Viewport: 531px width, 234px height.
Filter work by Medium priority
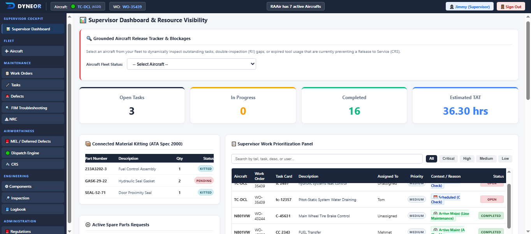486,159
